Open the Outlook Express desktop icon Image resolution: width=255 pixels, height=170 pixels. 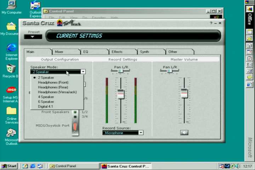pyautogui.click(x=35, y=9)
